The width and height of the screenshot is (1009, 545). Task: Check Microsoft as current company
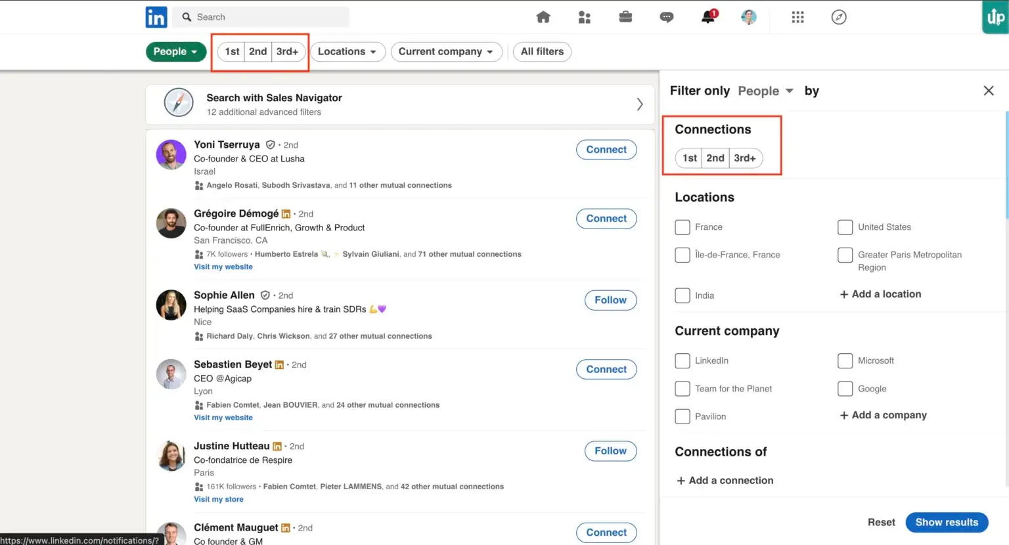(x=845, y=360)
